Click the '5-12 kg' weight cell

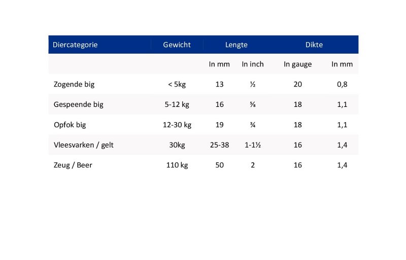tap(177, 104)
